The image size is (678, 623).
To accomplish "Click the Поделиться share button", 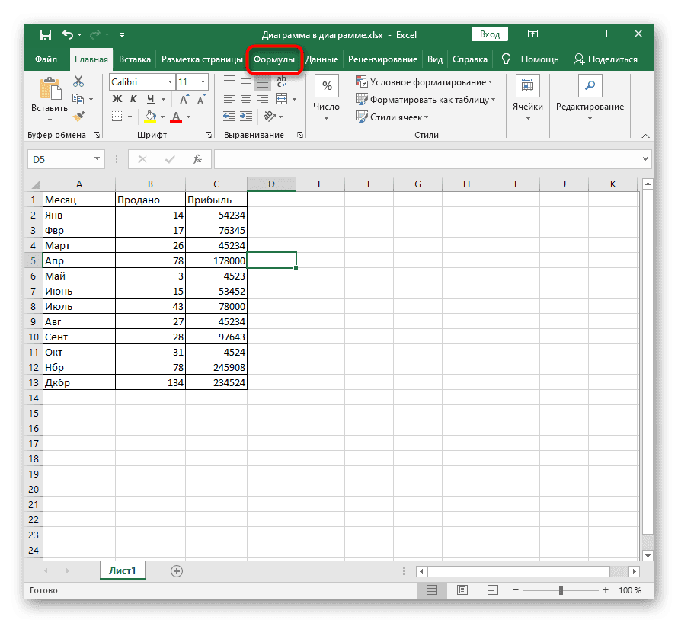I will point(606,59).
